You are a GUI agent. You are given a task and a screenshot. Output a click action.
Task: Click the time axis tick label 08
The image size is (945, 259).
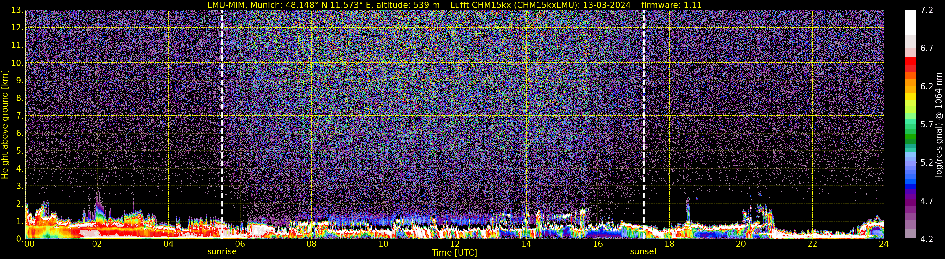click(x=311, y=244)
